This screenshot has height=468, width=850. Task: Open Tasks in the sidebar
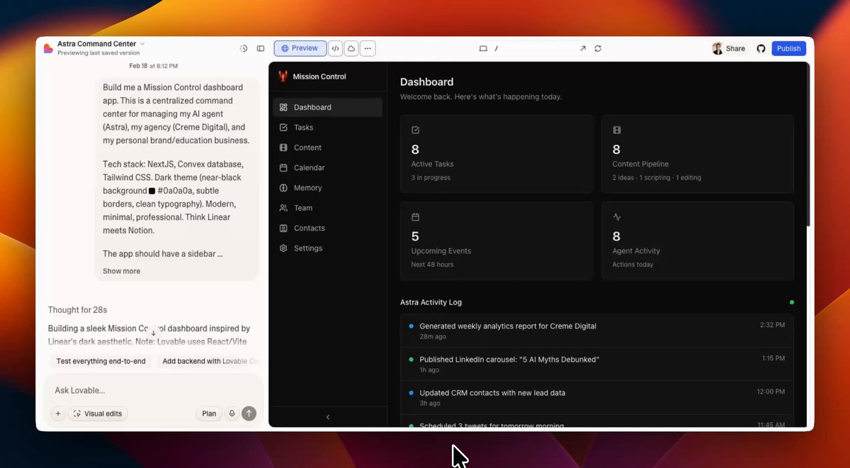click(327, 127)
